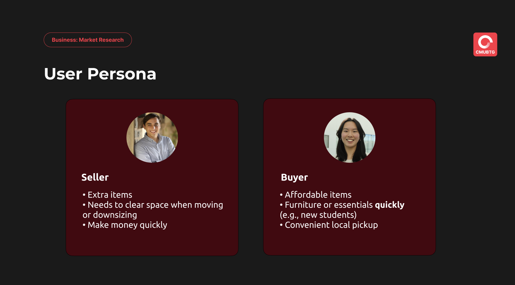The width and height of the screenshot is (515, 285).
Task: Click the "Extra items" bullet
Action: pos(110,195)
